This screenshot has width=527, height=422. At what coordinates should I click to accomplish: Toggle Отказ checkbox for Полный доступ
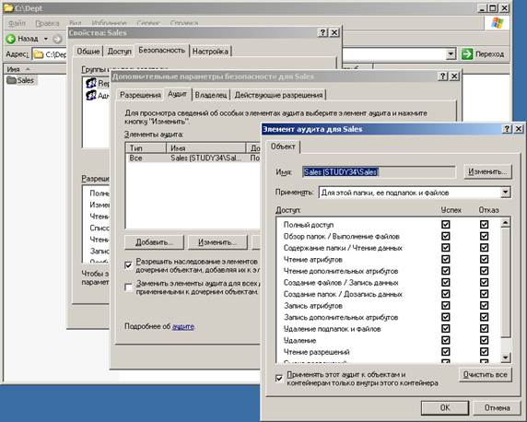pyautogui.click(x=484, y=225)
